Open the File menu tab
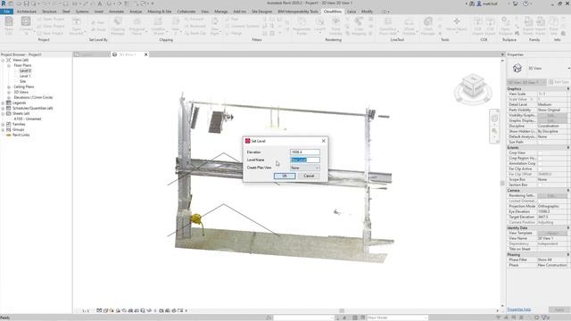 click(x=6, y=12)
